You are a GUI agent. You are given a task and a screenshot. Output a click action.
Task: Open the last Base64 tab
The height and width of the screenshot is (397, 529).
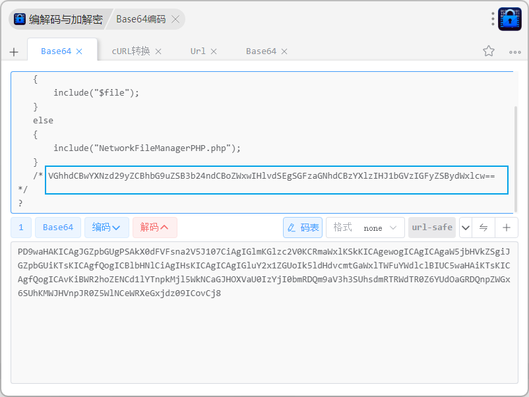point(261,51)
